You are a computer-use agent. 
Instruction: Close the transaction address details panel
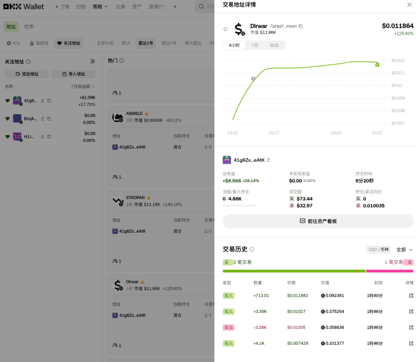coord(409,5)
